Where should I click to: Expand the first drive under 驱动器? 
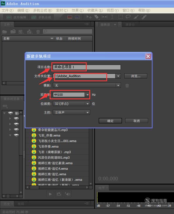point(10,119)
